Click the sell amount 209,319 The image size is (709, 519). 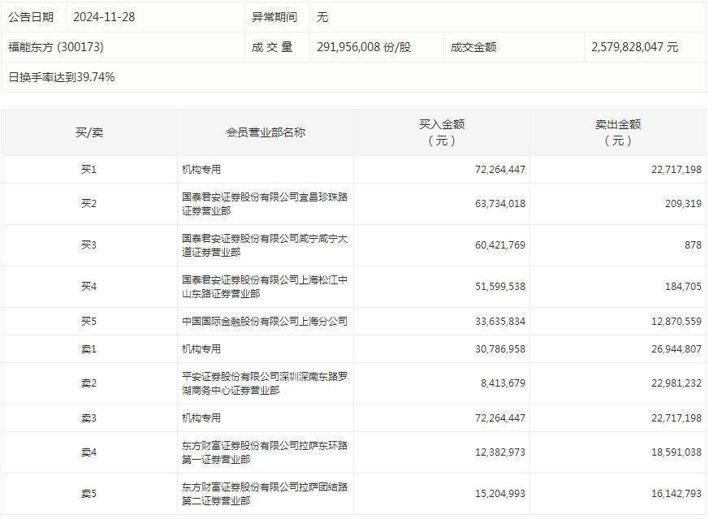click(683, 204)
